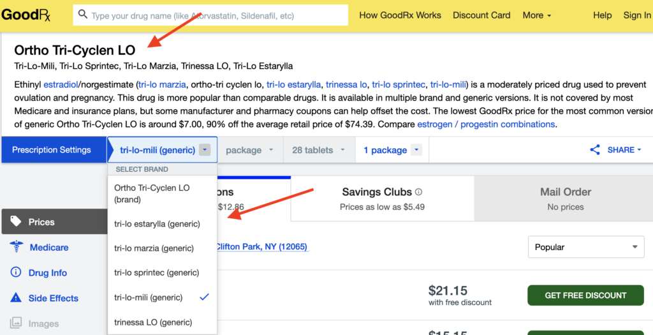Image resolution: width=653 pixels, height=335 pixels.
Task: Click the Side Effects warning icon
Action: pyautogui.click(x=15, y=297)
